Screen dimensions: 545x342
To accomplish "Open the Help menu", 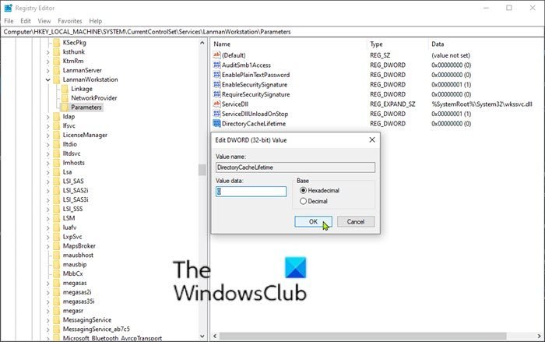I will click(x=96, y=21).
